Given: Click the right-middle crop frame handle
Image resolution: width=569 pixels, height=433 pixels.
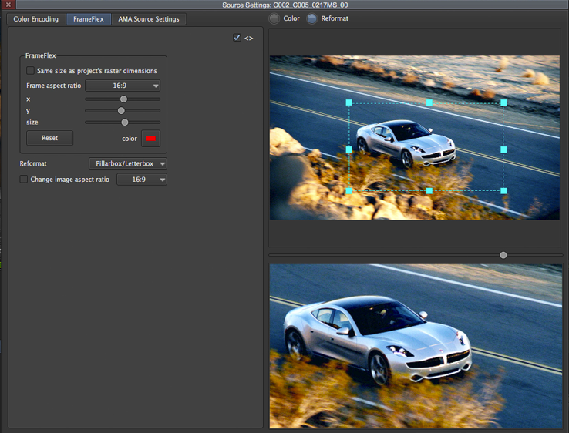Looking at the screenshot, I should pyautogui.click(x=504, y=149).
